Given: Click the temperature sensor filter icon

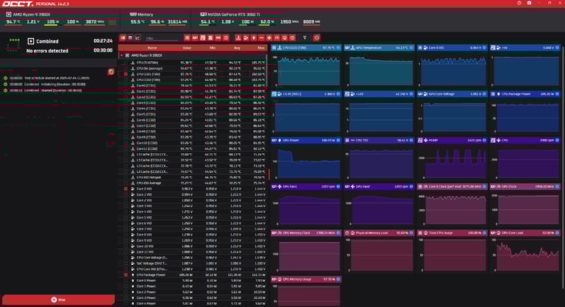Looking at the screenshot, I should tap(238, 38).
